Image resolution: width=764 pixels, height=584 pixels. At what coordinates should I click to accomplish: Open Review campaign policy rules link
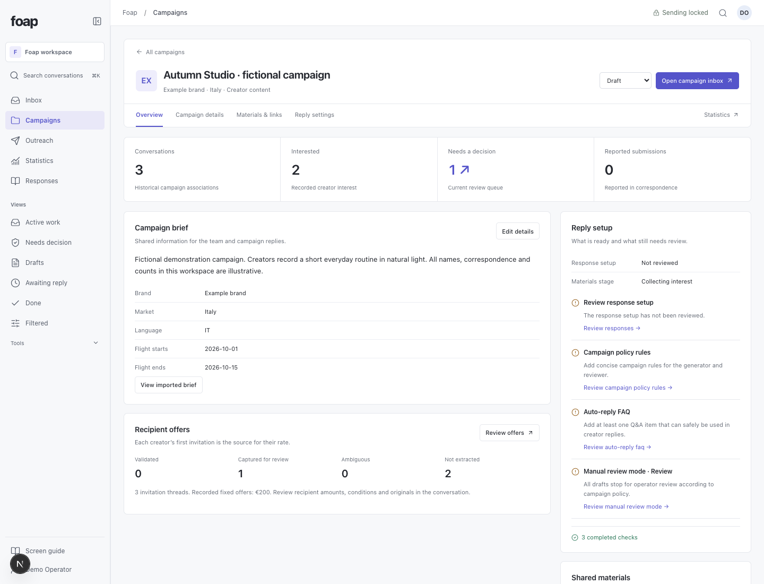[x=628, y=388]
